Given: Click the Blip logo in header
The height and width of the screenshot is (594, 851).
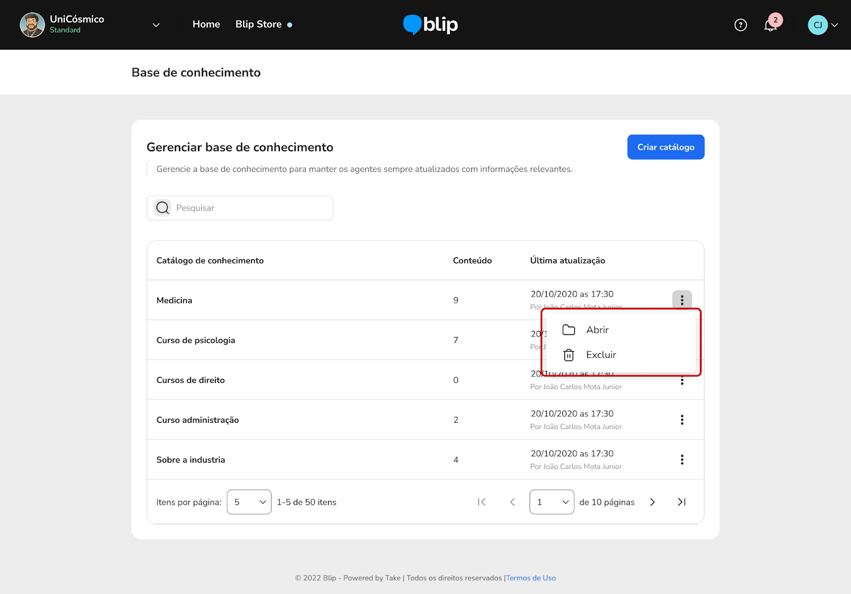Looking at the screenshot, I should 430,24.
